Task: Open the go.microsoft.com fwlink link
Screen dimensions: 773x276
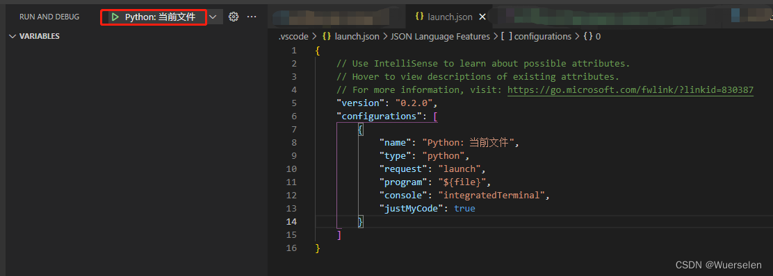Action: point(630,90)
